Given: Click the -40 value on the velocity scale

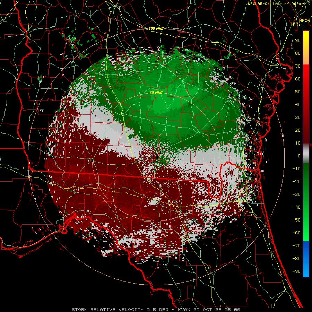Looking at the screenshot, I should tap(296, 207).
